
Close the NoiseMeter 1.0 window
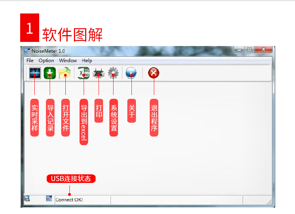(x=263, y=49)
